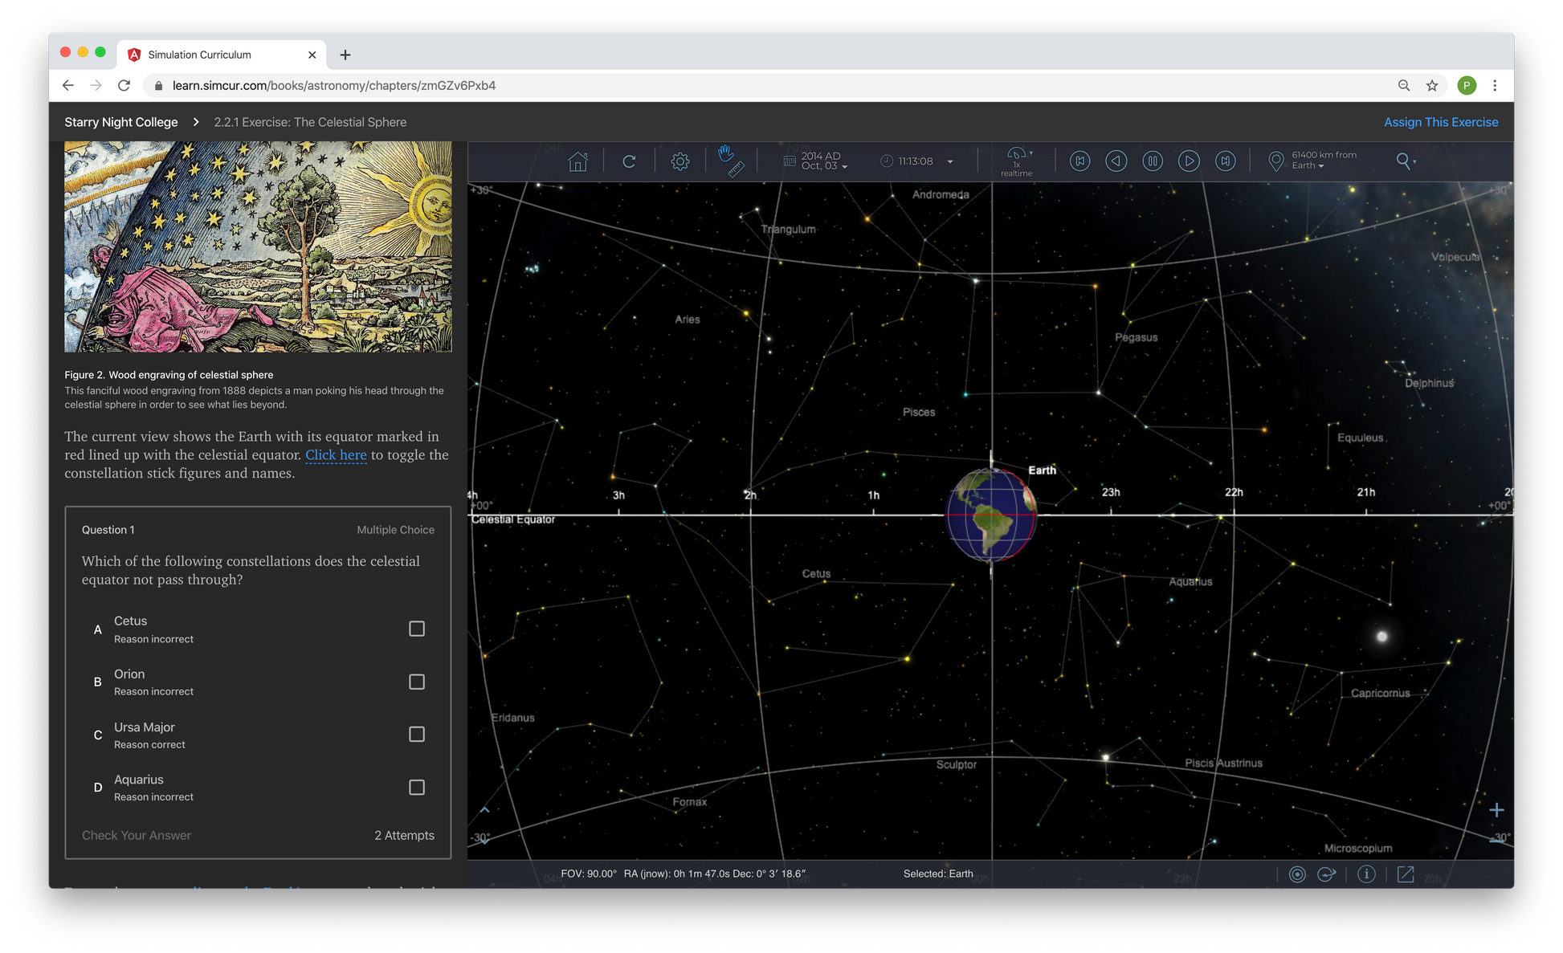The height and width of the screenshot is (953, 1563).
Task: Tick the Aquarius answer checkbox
Action: [416, 788]
